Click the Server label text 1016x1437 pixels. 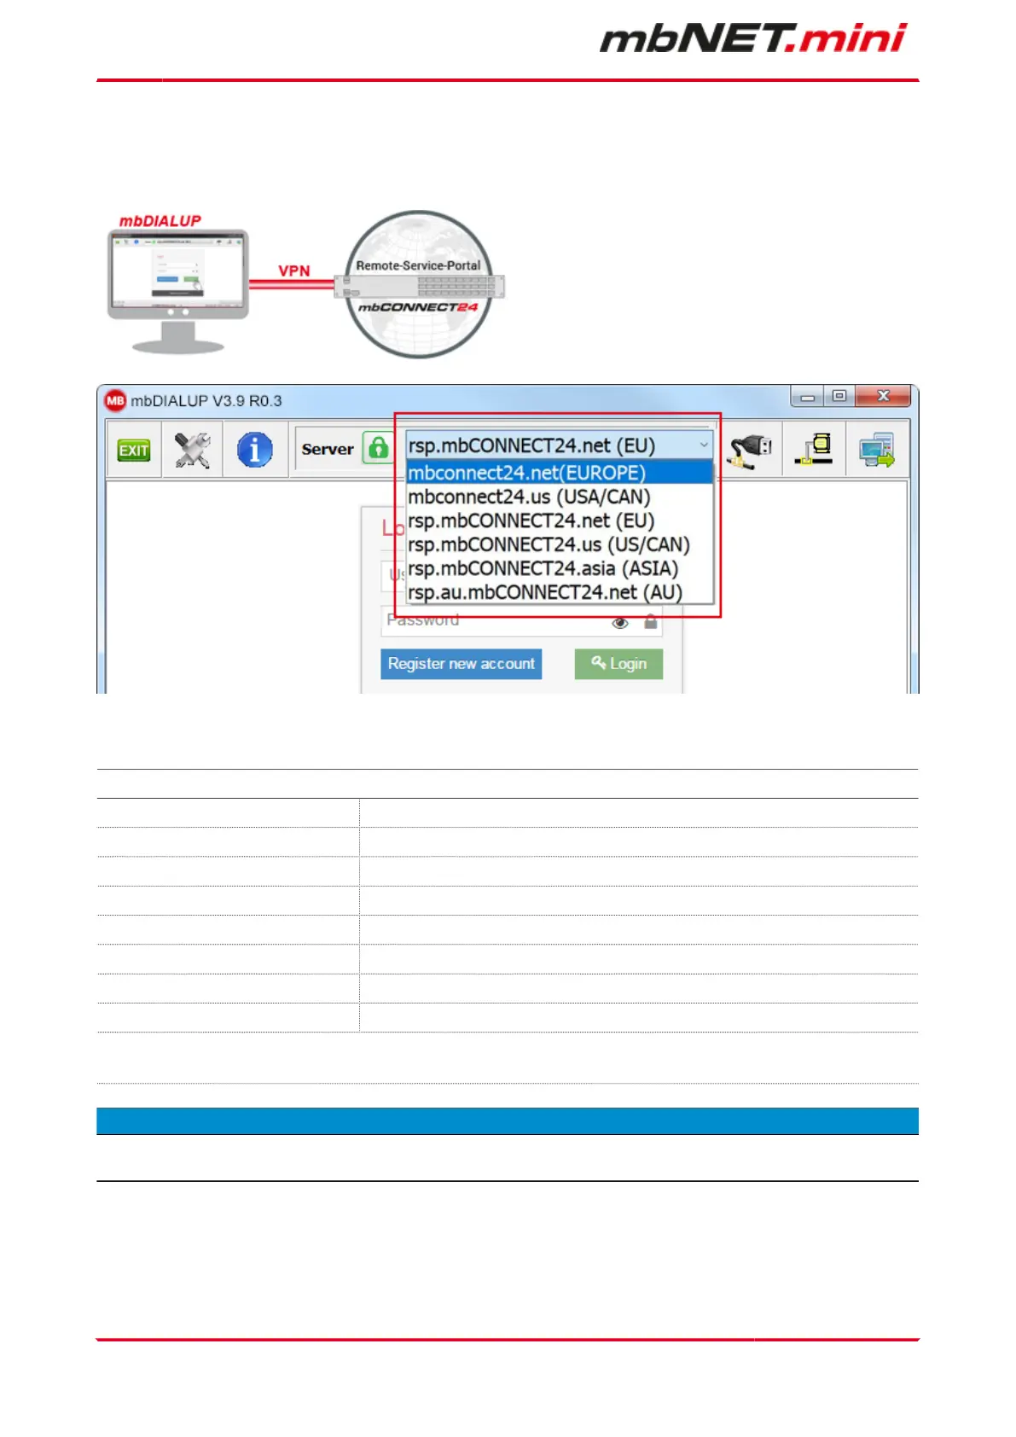328,449
